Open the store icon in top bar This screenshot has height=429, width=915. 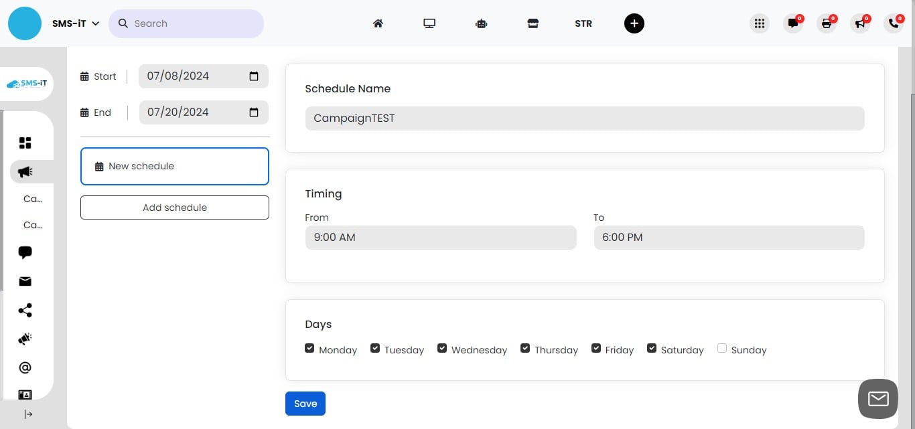click(x=533, y=23)
